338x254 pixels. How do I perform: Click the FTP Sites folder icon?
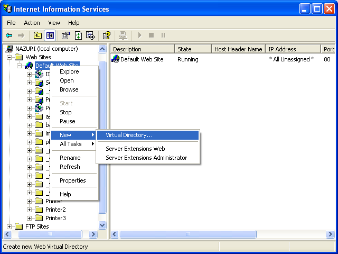(x=19, y=226)
